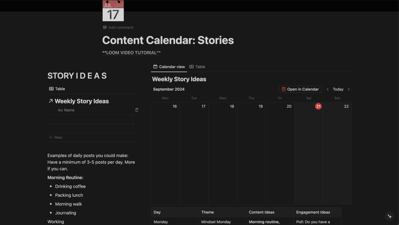Click the plus icon next to New
399x225 pixels.
51,137
